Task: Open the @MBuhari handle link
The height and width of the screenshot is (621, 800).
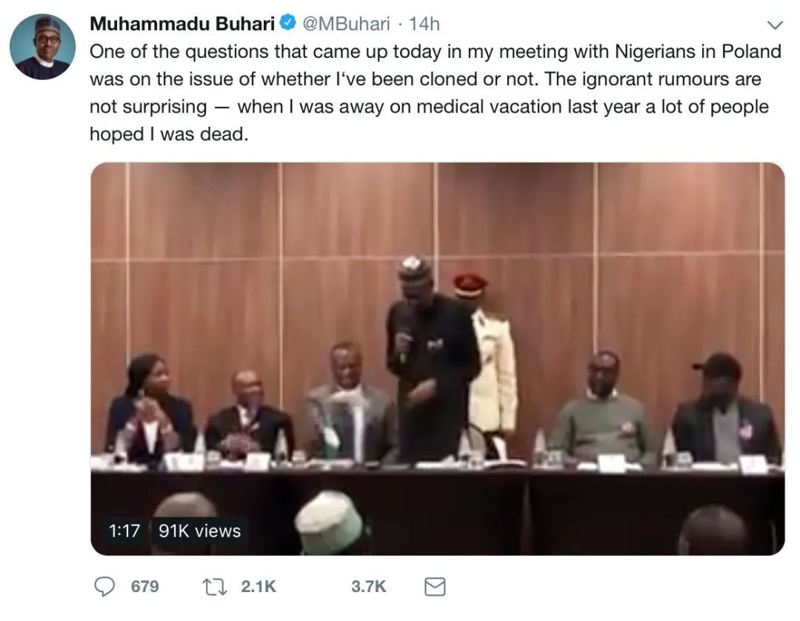Action: [345, 24]
